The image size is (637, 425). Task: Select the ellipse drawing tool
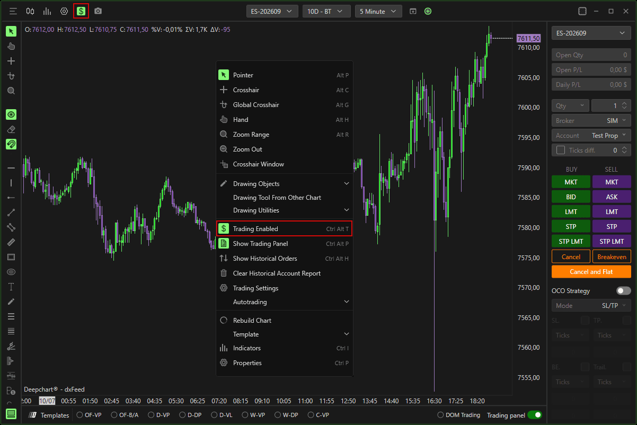(x=11, y=272)
